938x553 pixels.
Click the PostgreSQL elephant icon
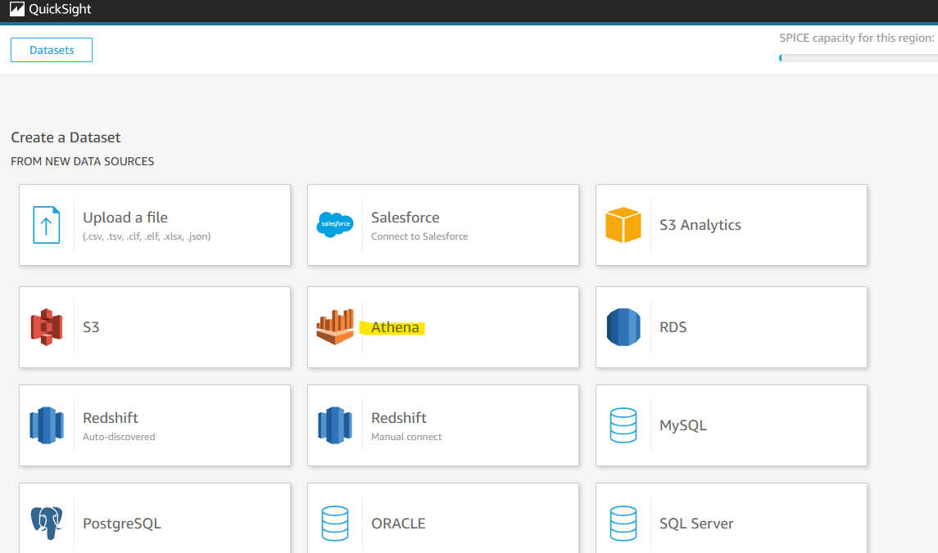[x=47, y=523]
